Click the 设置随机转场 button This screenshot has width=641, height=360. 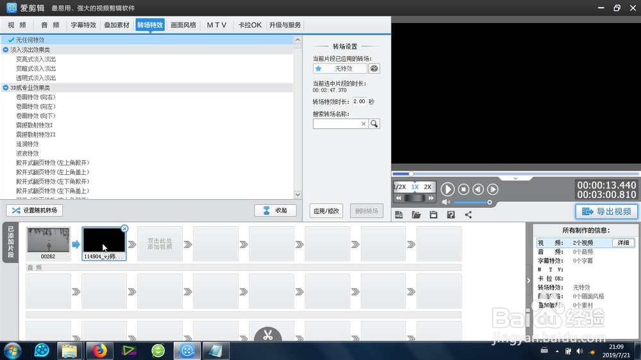[35, 211]
